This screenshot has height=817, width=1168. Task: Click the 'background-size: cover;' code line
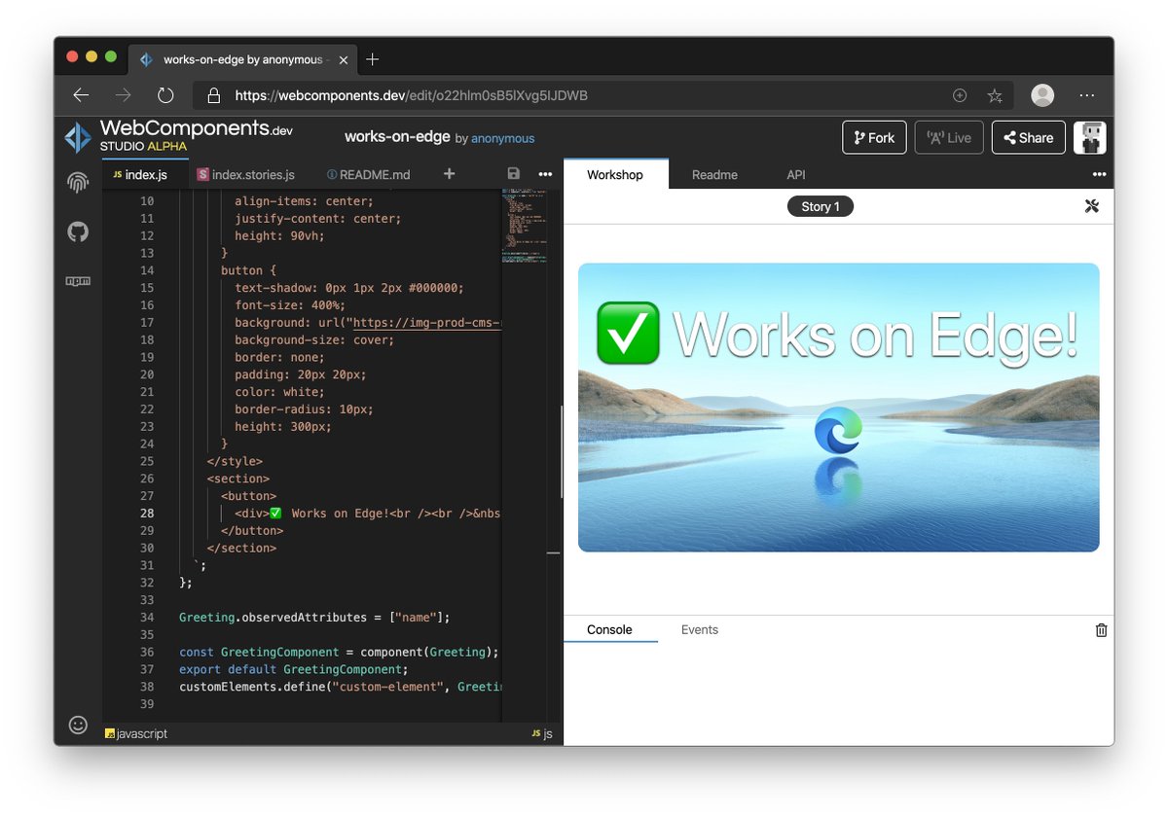point(314,339)
